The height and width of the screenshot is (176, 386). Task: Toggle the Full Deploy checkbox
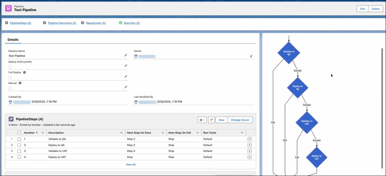coord(10,78)
